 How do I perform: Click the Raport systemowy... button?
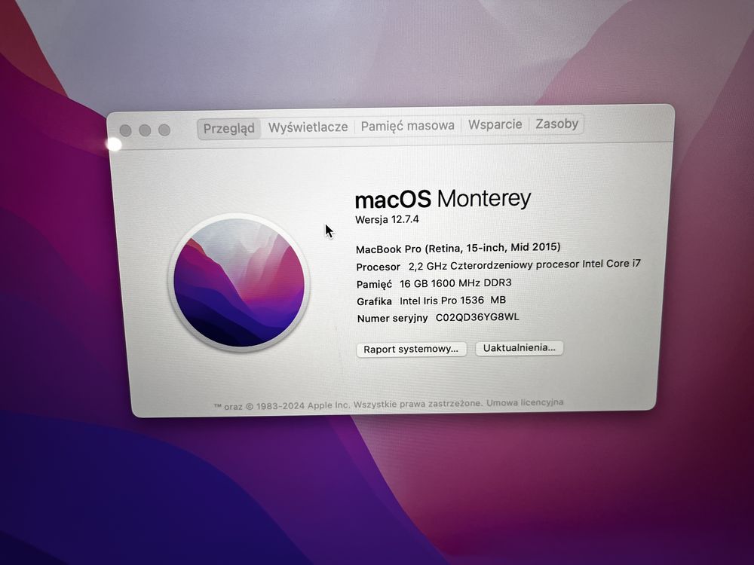pyautogui.click(x=411, y=350)
